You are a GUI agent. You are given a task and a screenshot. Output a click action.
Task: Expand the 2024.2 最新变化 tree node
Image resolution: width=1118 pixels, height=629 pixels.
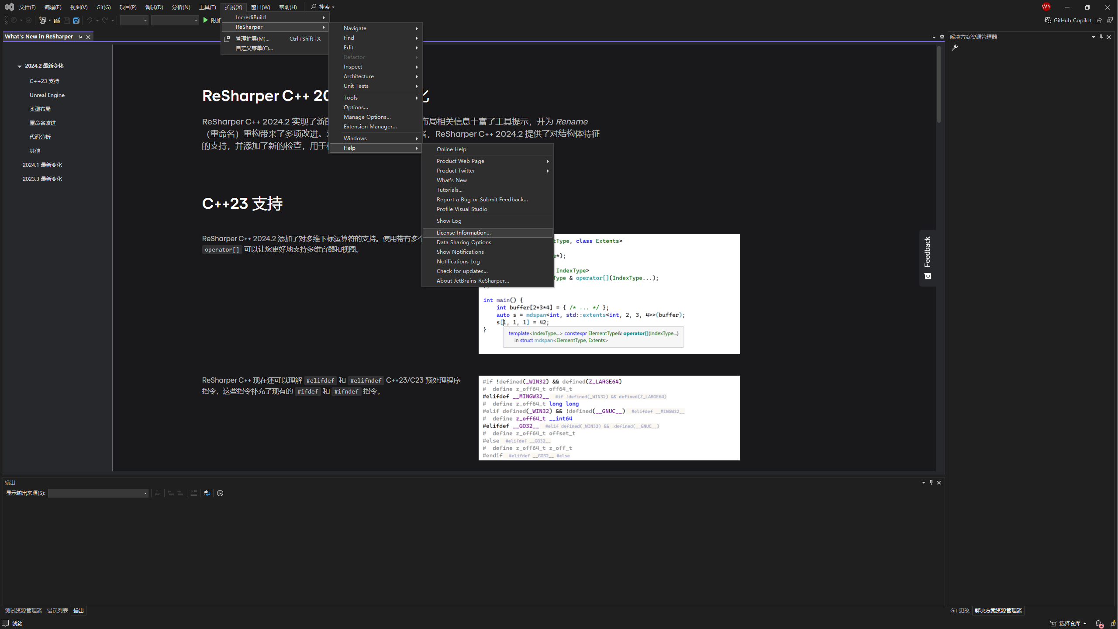(x=19, y=66)
